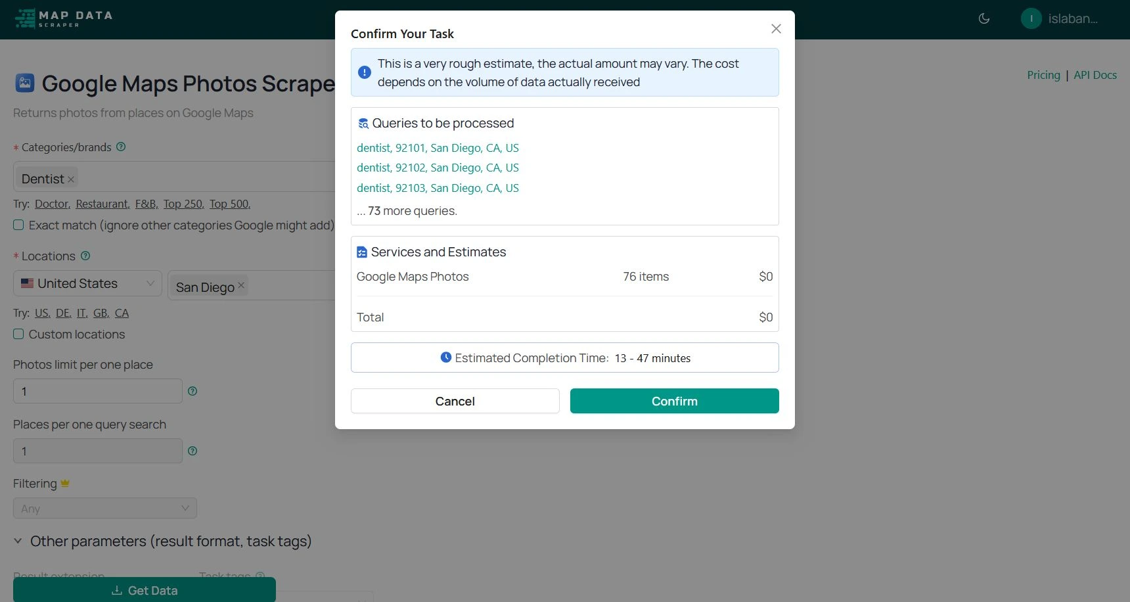Screen dimensions: 1130x602
Task: Remove the San Diego location tag
Action: tap(241, 285)
